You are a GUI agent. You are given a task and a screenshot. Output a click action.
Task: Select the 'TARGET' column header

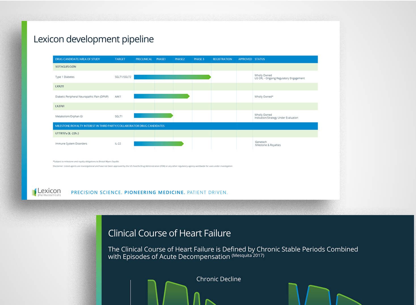(120, 59)
